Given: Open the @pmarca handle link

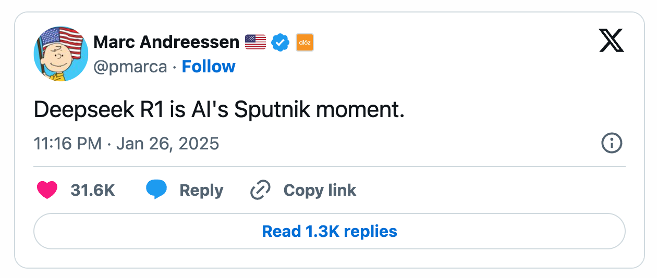Looking at the screenshot, I should coord(130,67).
